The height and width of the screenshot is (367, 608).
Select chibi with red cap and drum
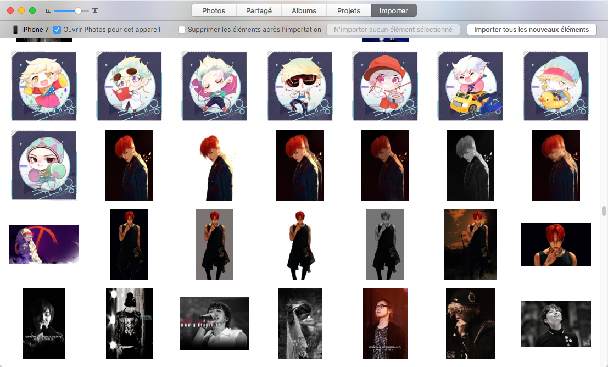point(385,86)
